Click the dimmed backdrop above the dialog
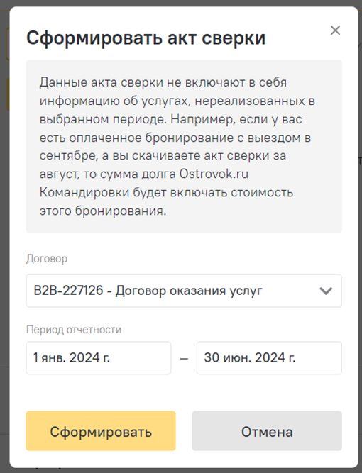 (x=181, y=3)
